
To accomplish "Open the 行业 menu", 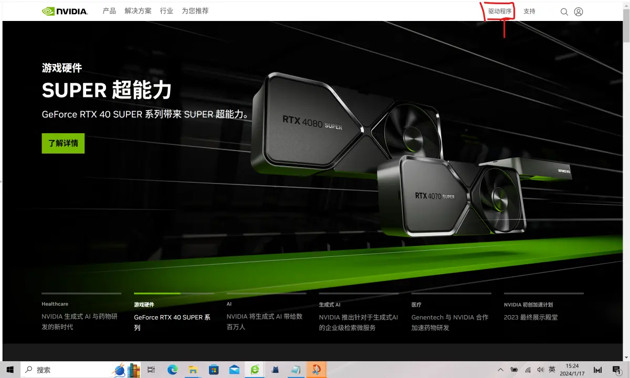I will (166, 11).
